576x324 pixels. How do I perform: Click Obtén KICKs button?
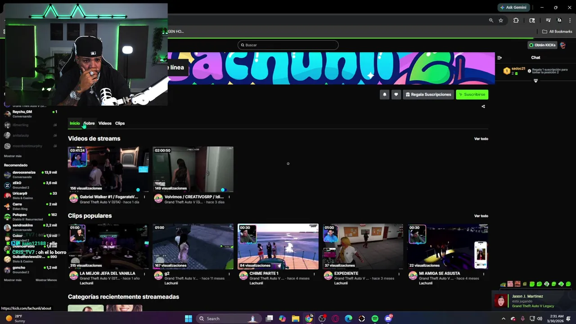tap(542, 45)
